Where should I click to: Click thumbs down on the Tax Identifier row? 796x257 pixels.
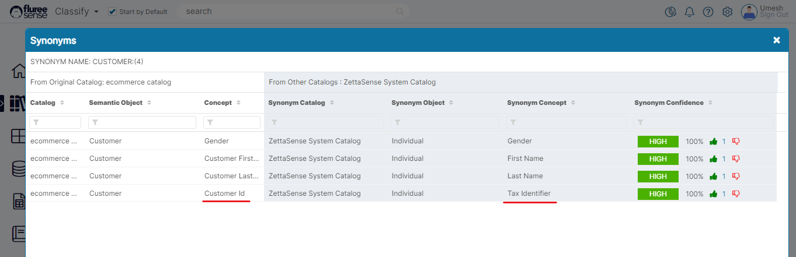[736, 193]
